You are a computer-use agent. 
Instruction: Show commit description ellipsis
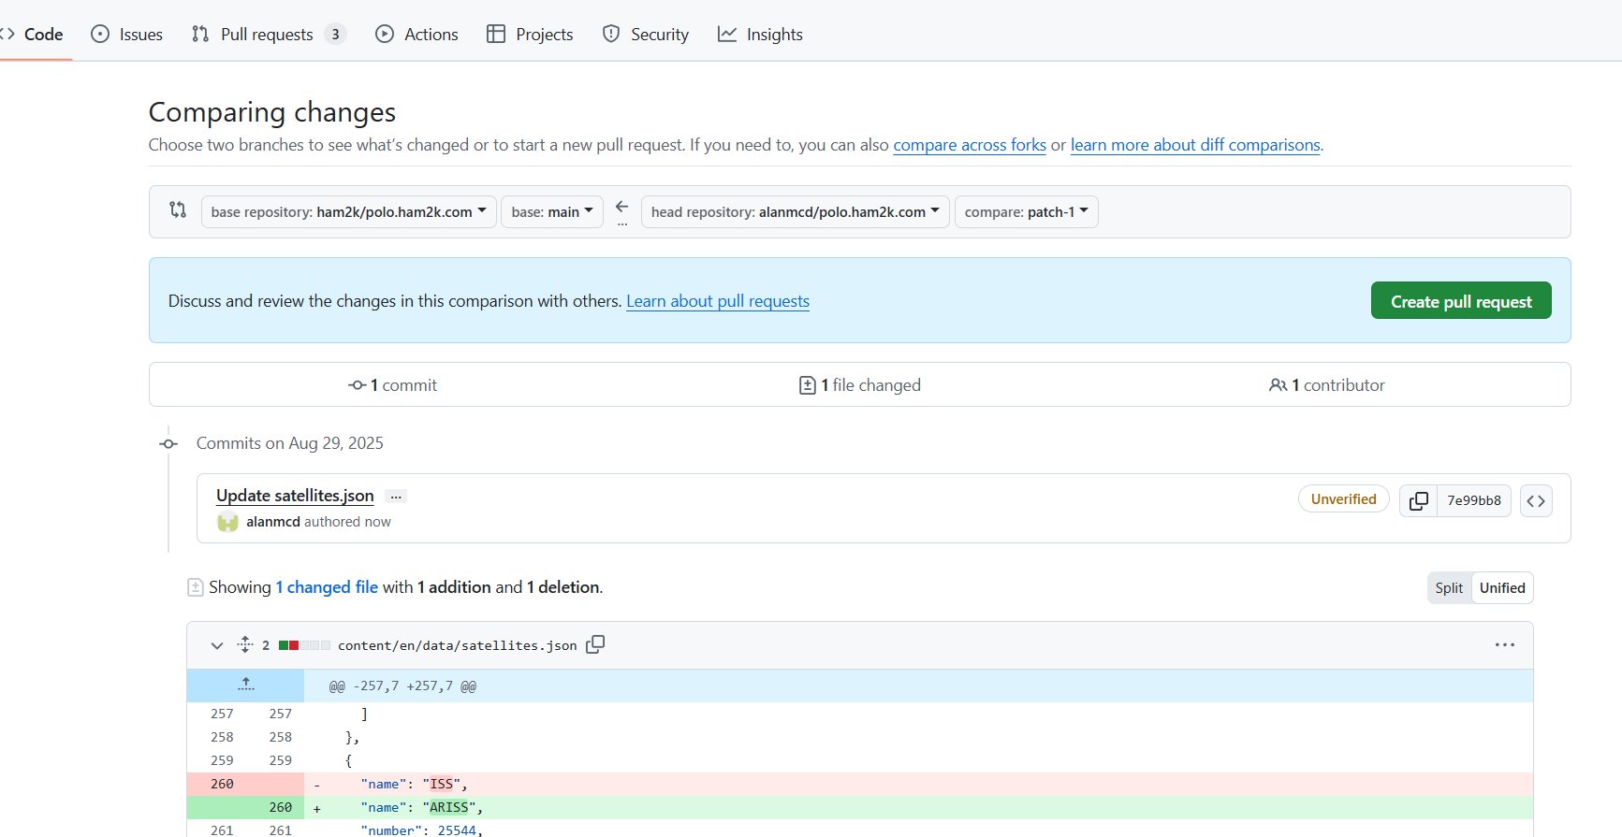396,497
